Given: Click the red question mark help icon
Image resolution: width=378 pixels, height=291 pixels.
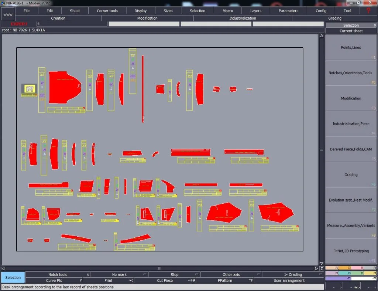Looking at the screenshot, I should (x=368, y=11).
